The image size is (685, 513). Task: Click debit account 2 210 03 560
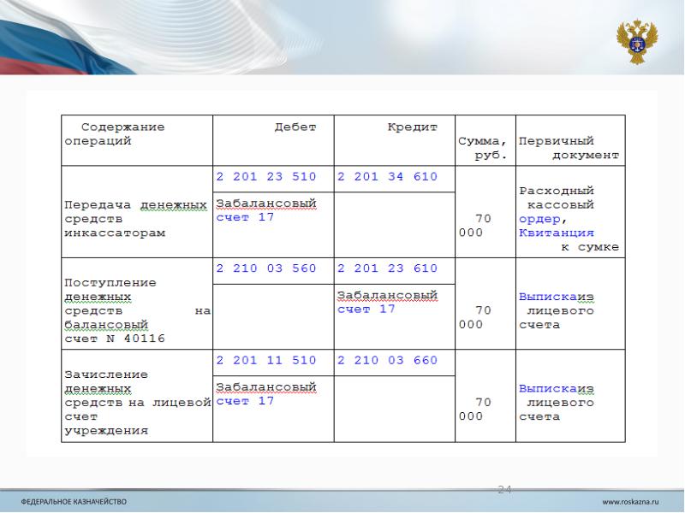point(266,268)
